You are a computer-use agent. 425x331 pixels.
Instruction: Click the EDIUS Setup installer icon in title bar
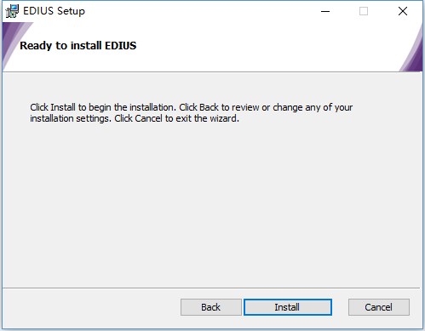[x=12, y=11]
